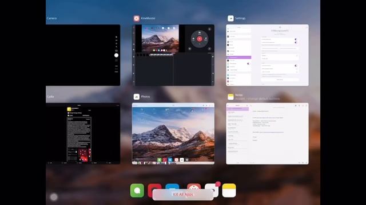Open the Notes app card
The height and width of the screenshot is (205, 366).
[x=267, y=134]
